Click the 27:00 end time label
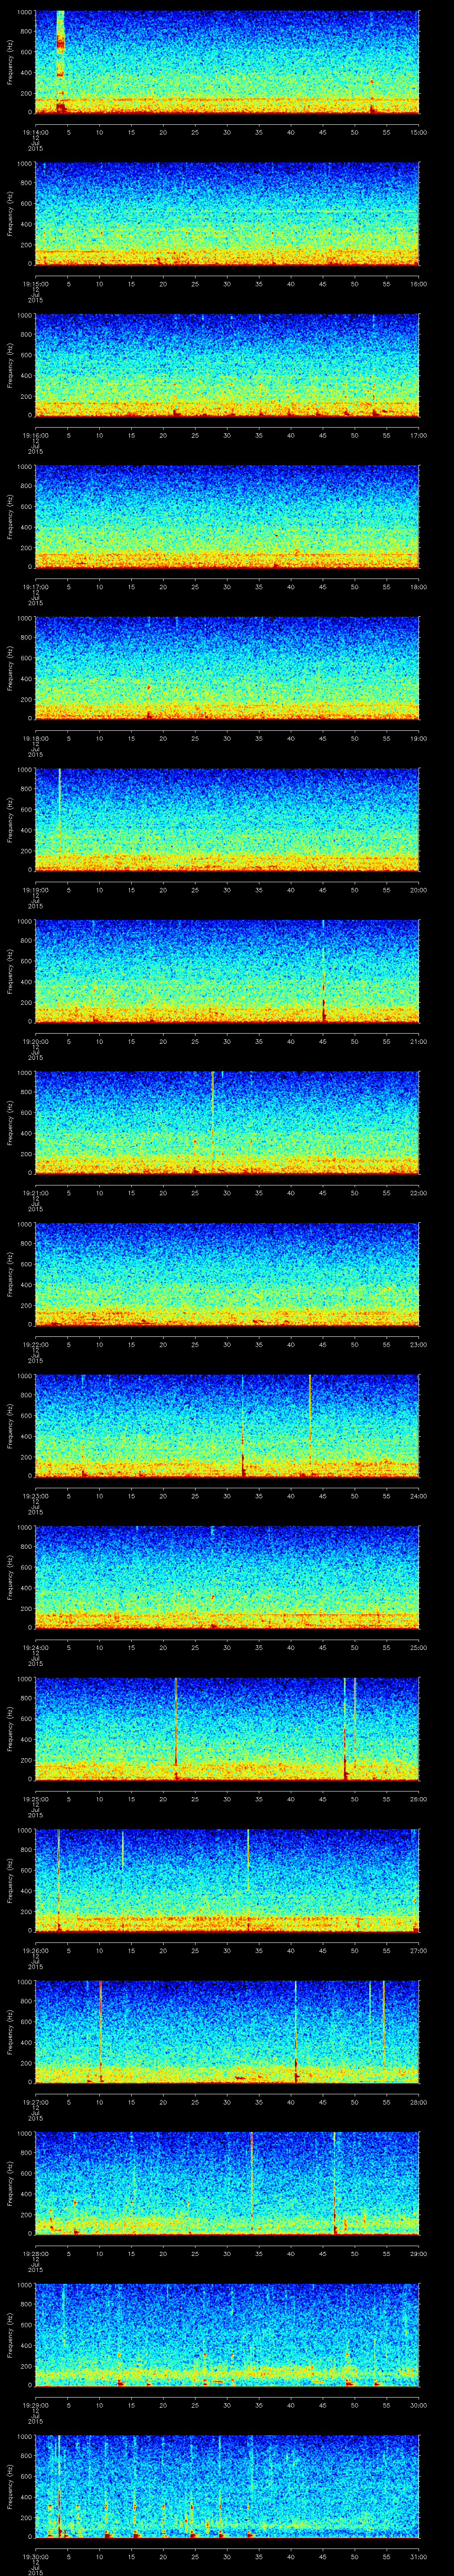Image resolution: width=454 pixels, height=2576 pixels. 418,1951
